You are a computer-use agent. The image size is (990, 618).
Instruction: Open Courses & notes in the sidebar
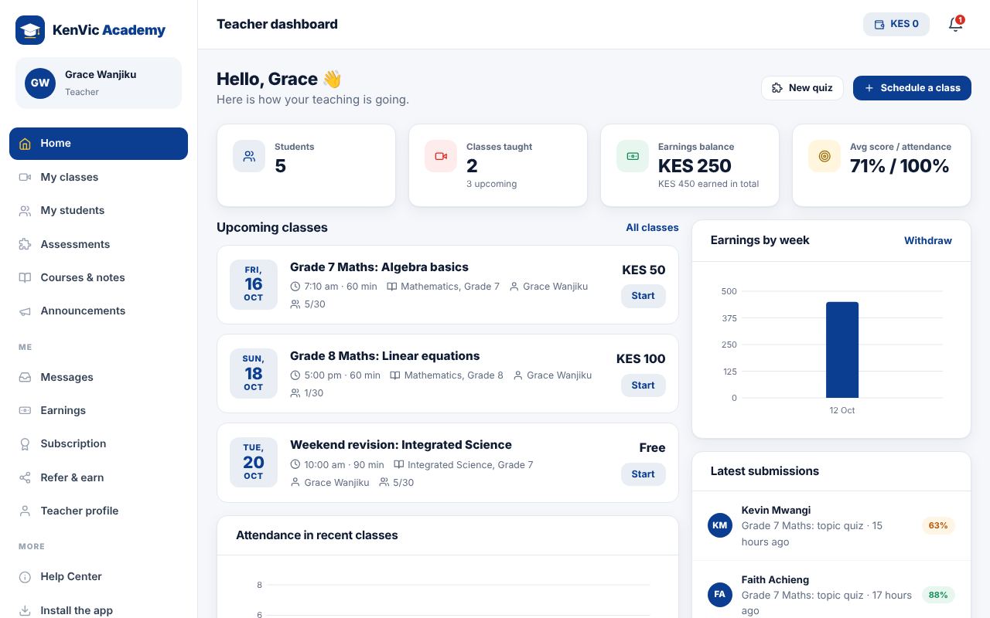(x=98, y=277)
